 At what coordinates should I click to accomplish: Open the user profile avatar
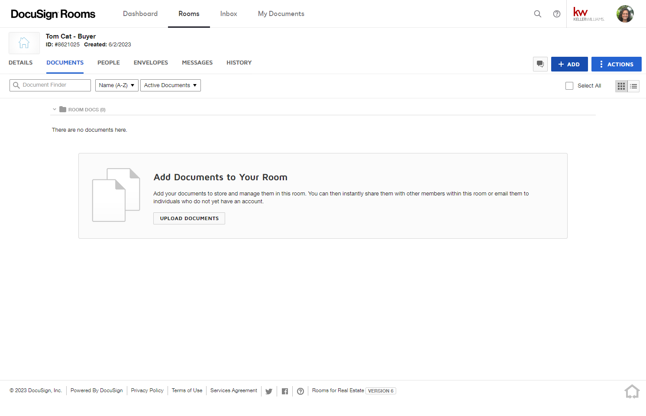coord(625,14)
